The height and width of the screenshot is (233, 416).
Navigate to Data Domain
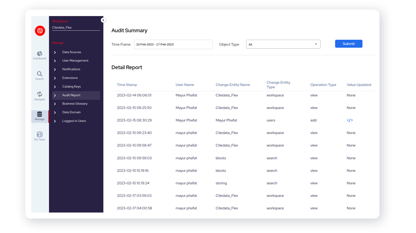(71, 112)
